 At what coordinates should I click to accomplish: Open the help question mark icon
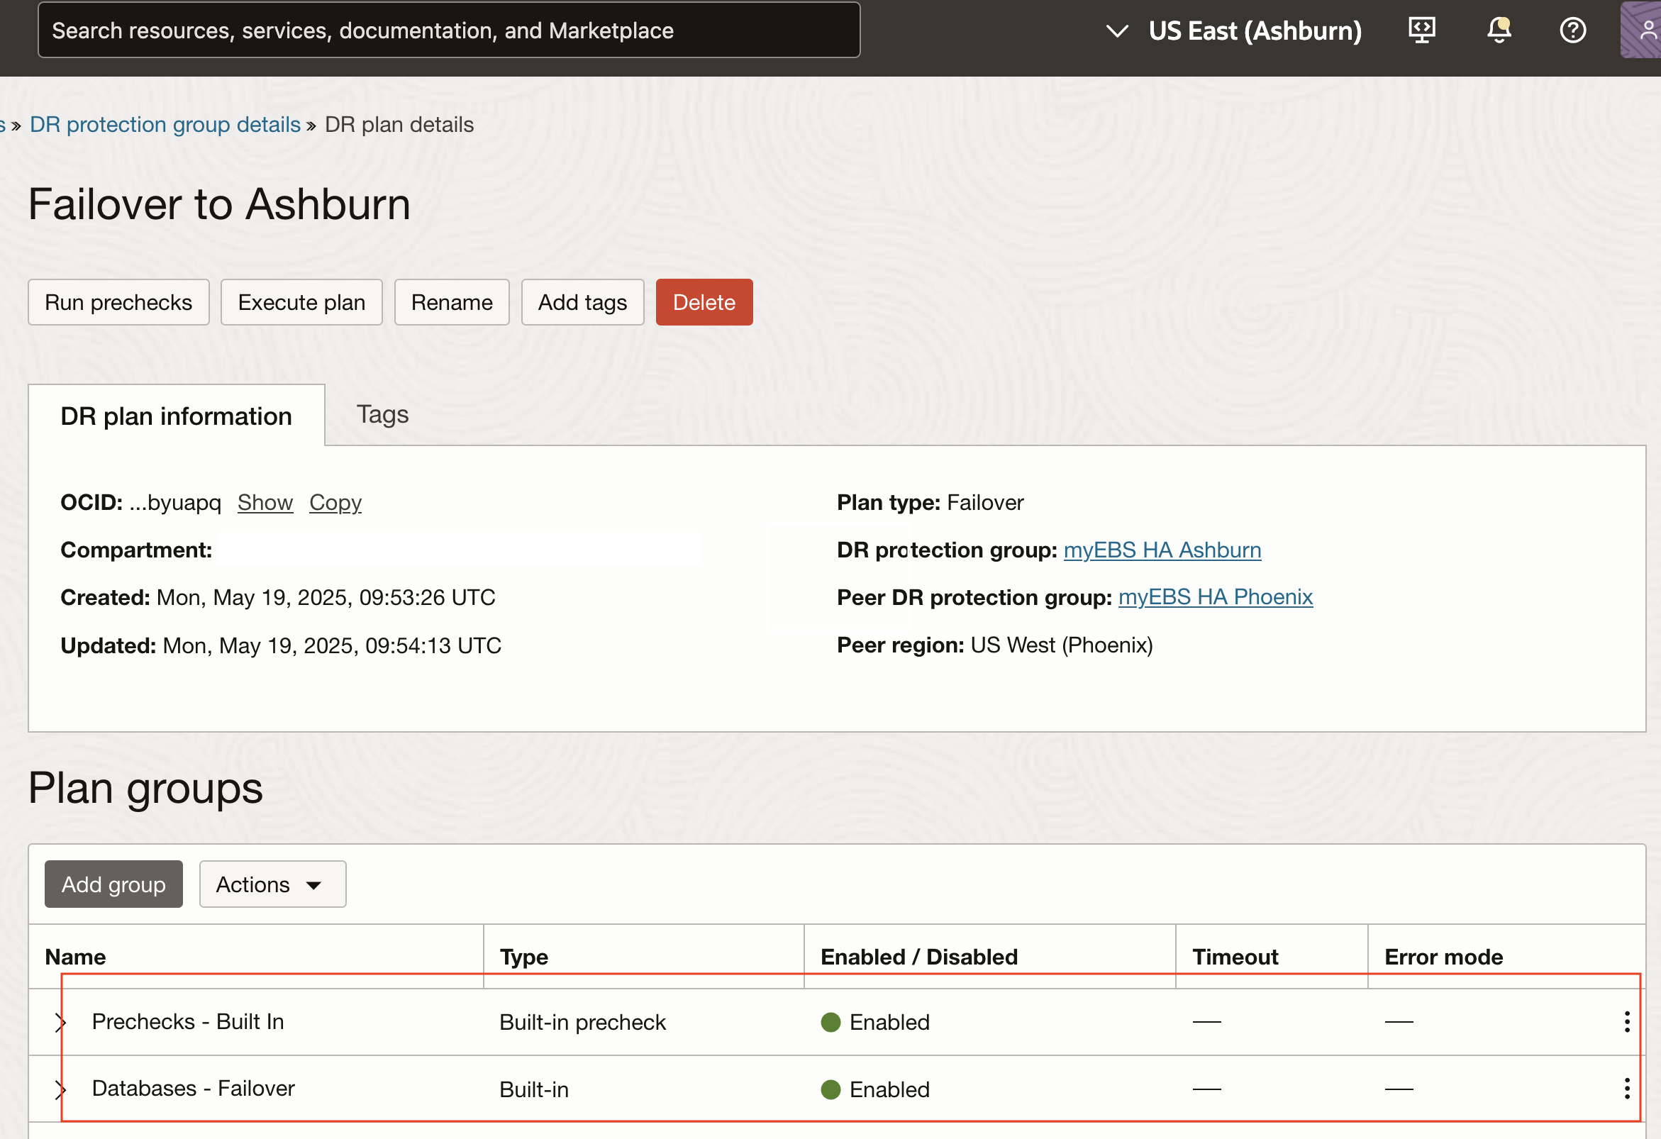1572,30
